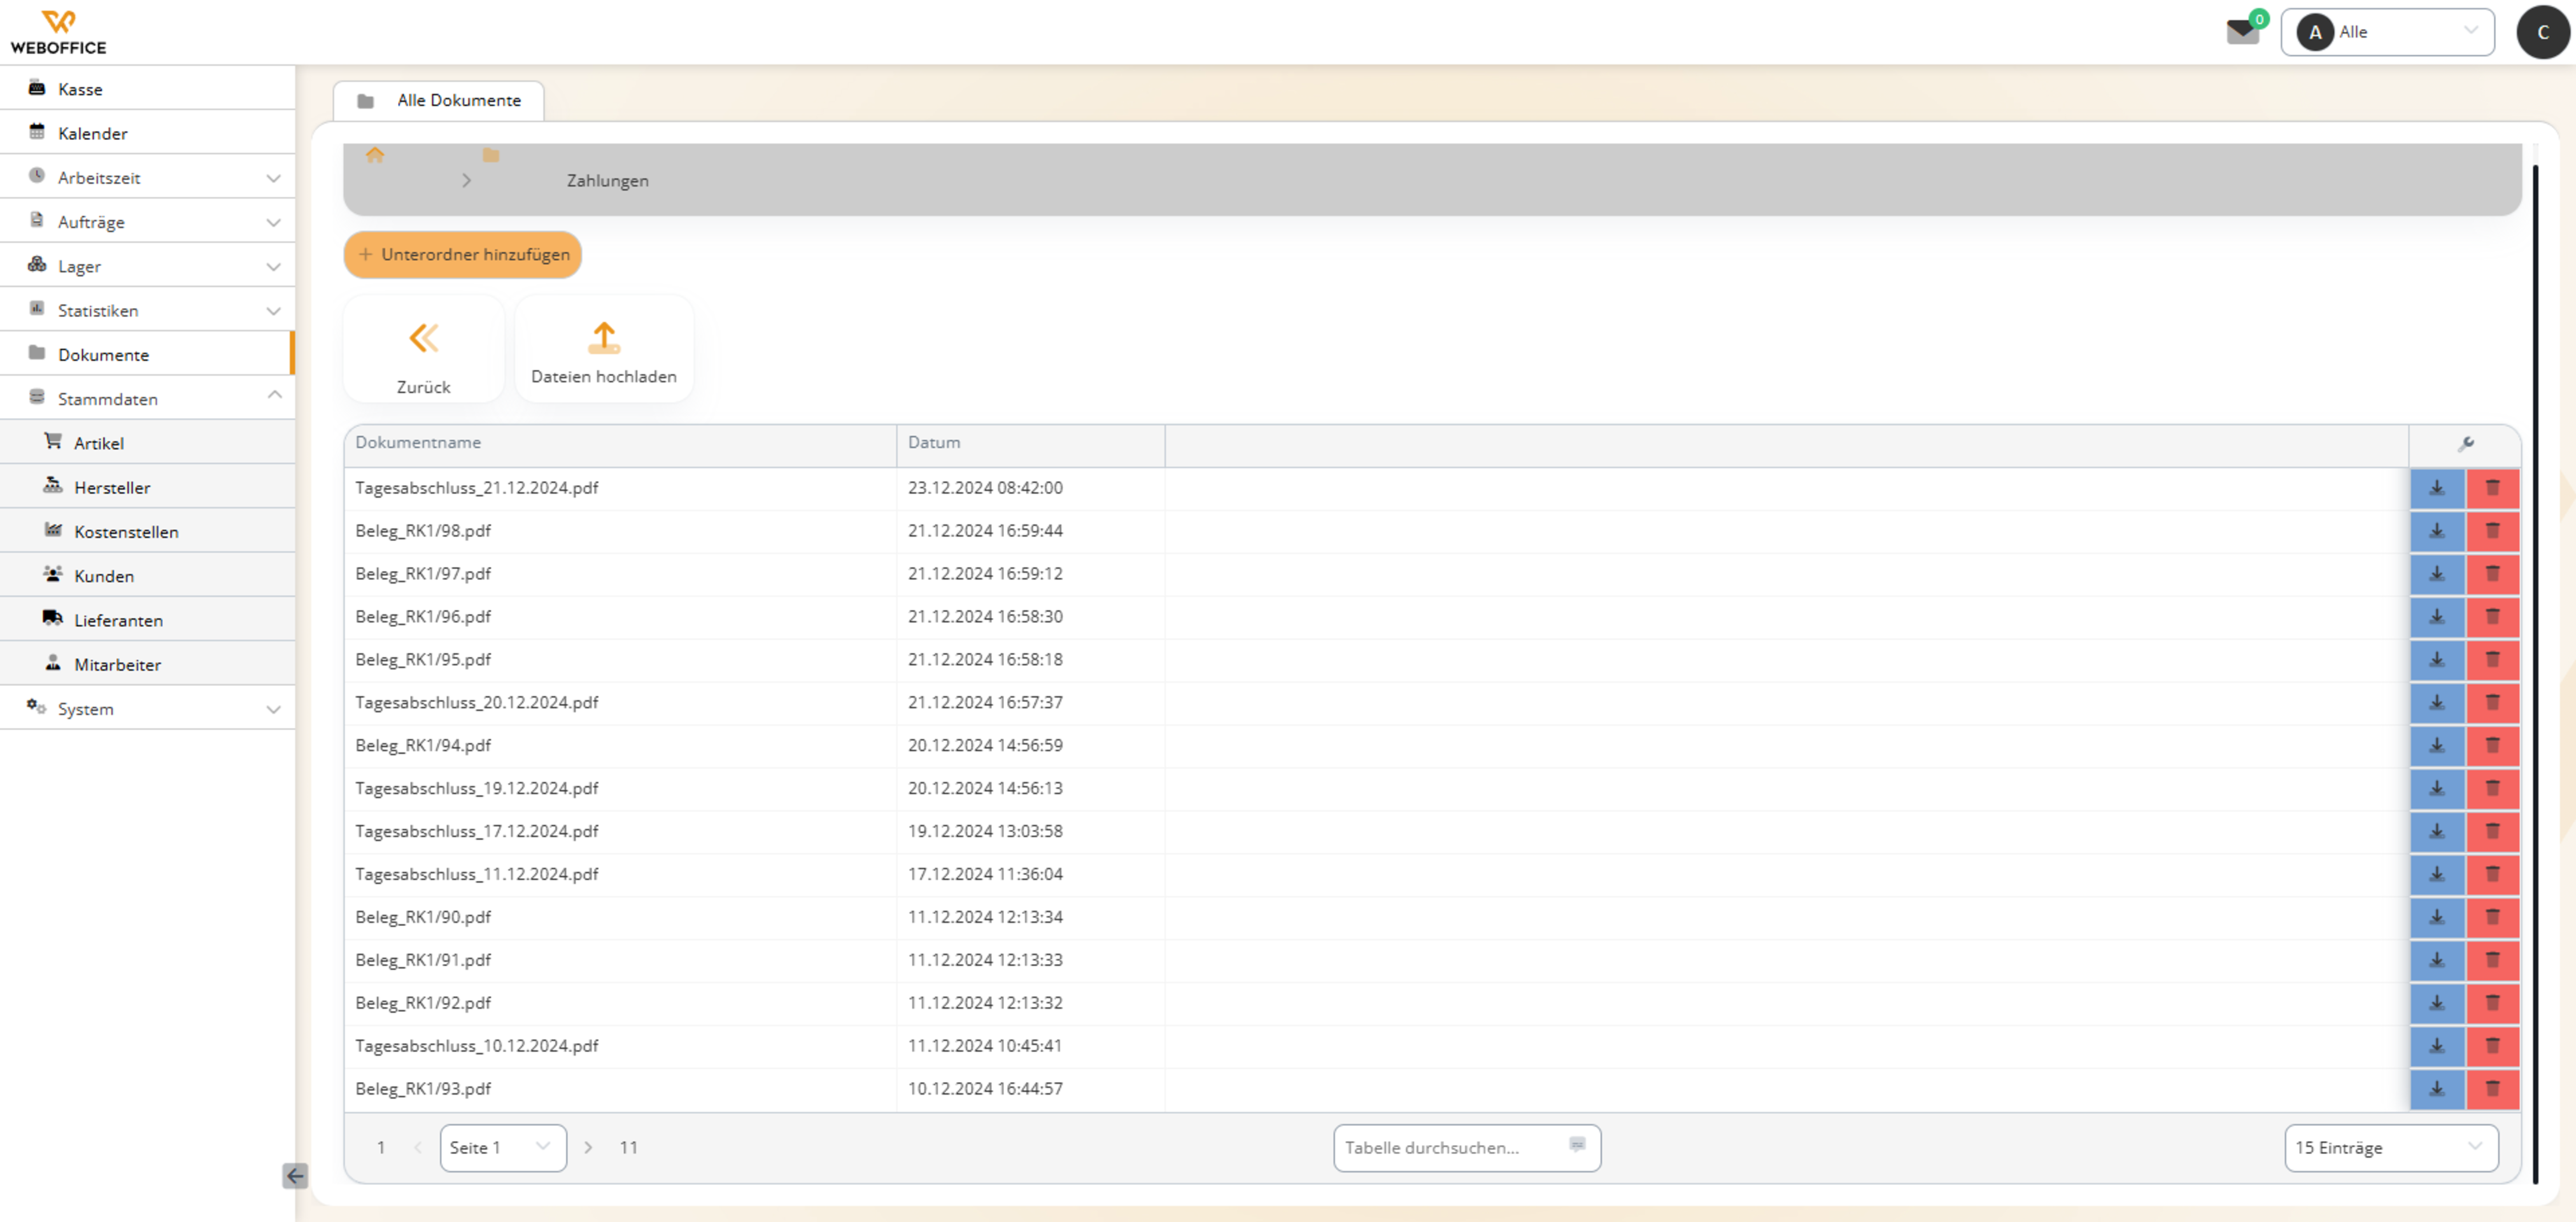Download Tagesabschluss_17.12.2024.pdf
The image size is (2576, 1222).
pos(2437,832)
